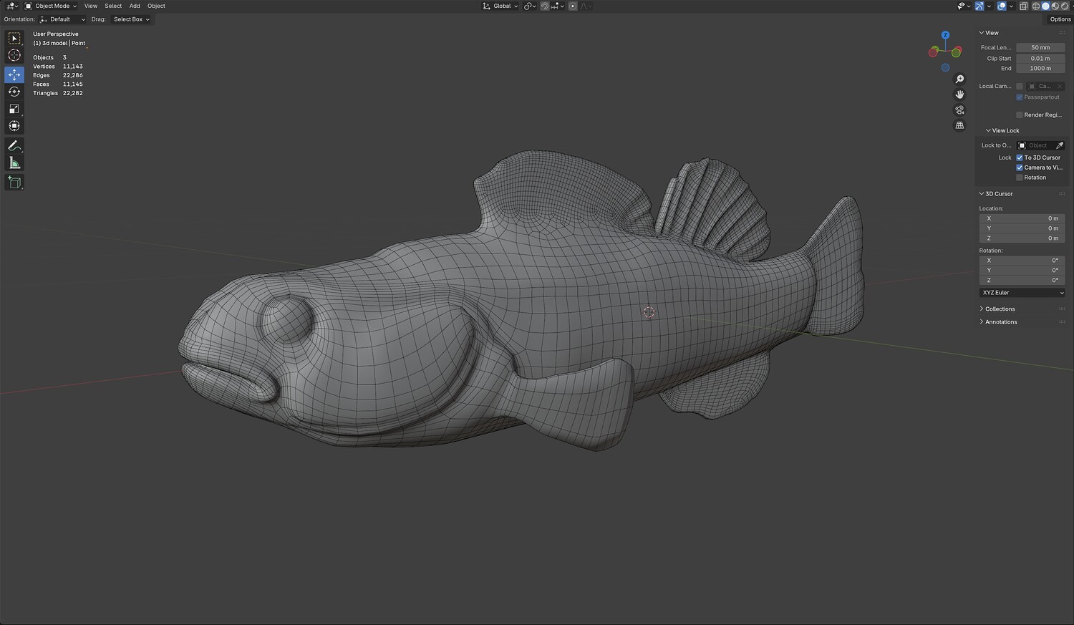
Task: Click the zoom magnifier viewport icon
Action: tap(960, 79)
